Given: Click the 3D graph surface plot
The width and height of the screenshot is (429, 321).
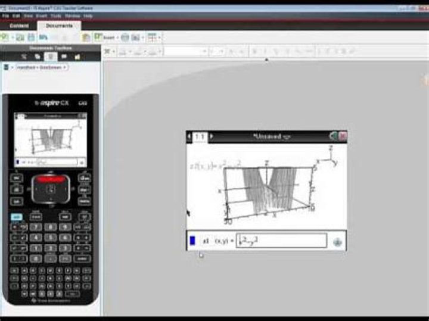Looking at the screenshot, I should [269, 191].
